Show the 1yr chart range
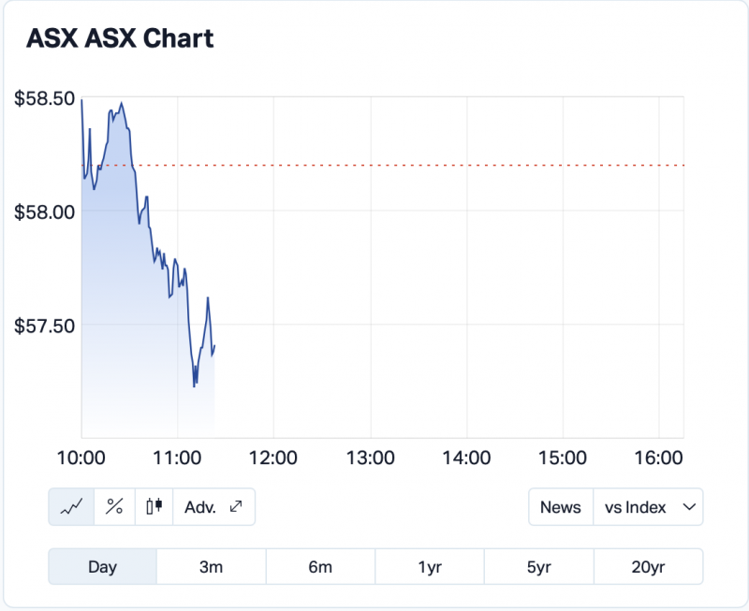This screenshot has height=611, width=749. [430, 566]
